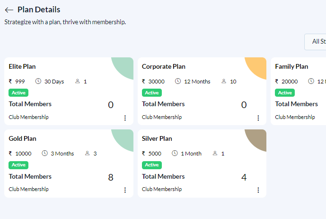
Task: Click Silver Plan total members count 4
Action: pos(244,177)
